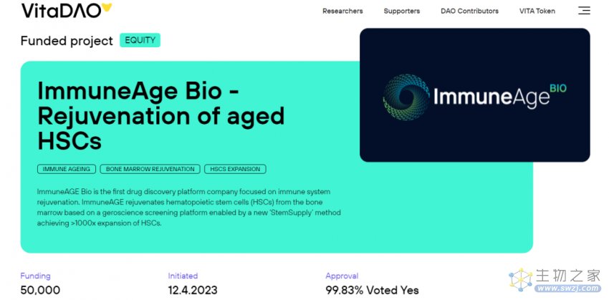Click the EQUITY badge
The height and width of the screenshot is (300, 609).
coord(140,40)
